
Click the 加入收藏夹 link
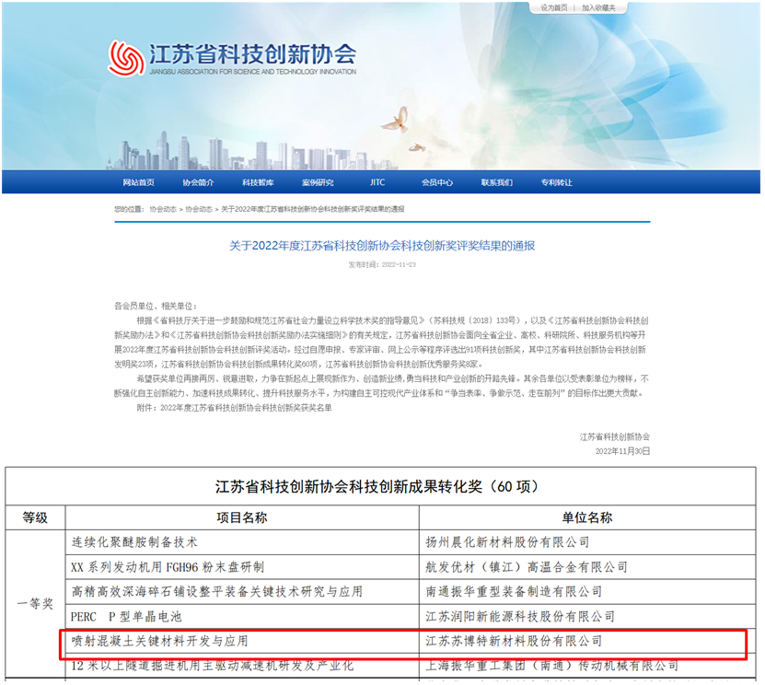coord(598,7)
